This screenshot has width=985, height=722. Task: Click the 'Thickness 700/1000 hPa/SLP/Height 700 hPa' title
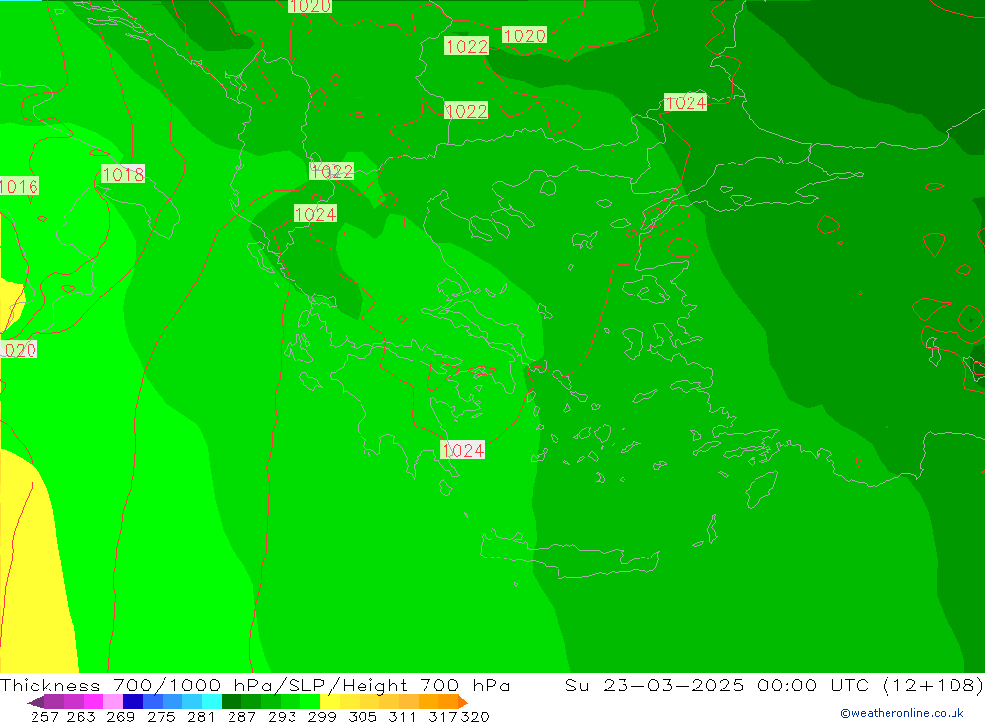tap(255, 685)
